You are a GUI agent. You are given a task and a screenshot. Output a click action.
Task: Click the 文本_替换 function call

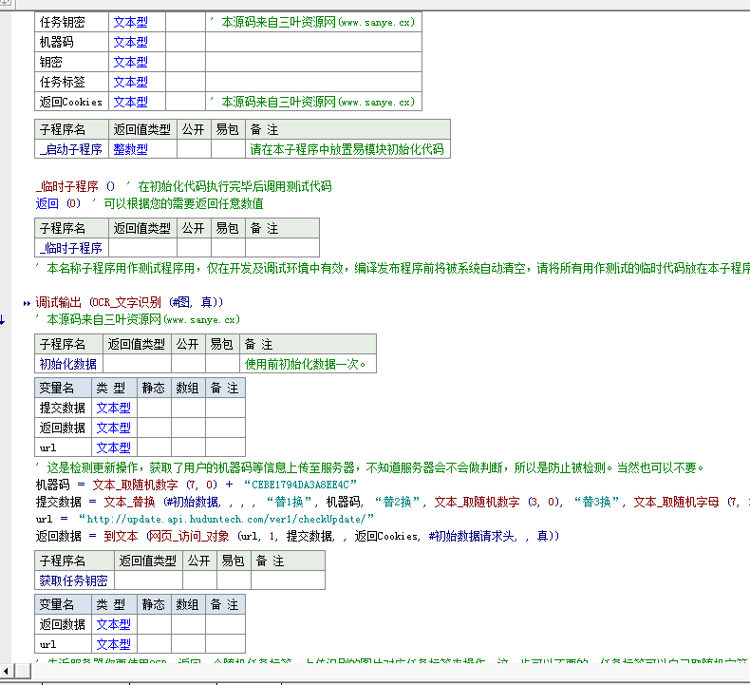130,502
